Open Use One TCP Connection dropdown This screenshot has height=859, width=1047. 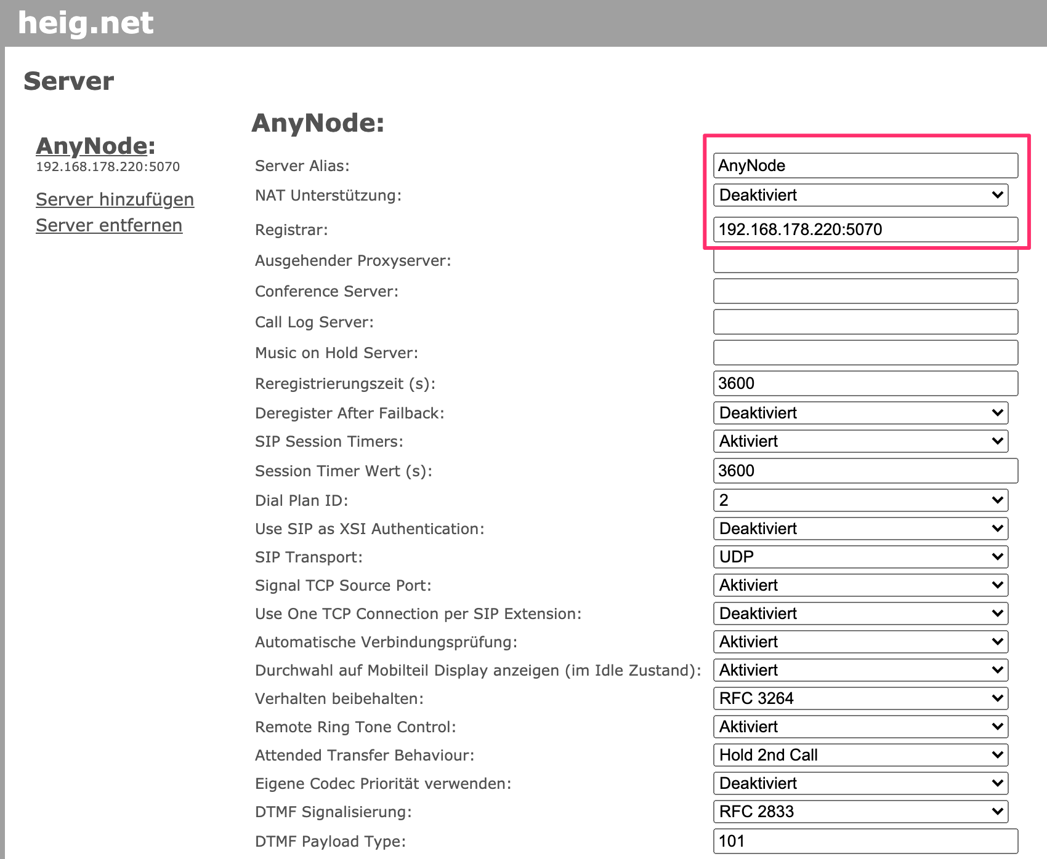pyautogui.click(x=860, y=613)
